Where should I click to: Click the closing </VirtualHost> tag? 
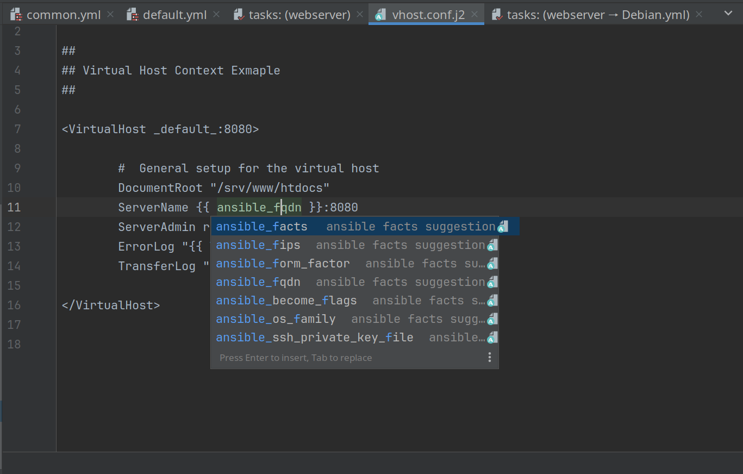[111, 305]
